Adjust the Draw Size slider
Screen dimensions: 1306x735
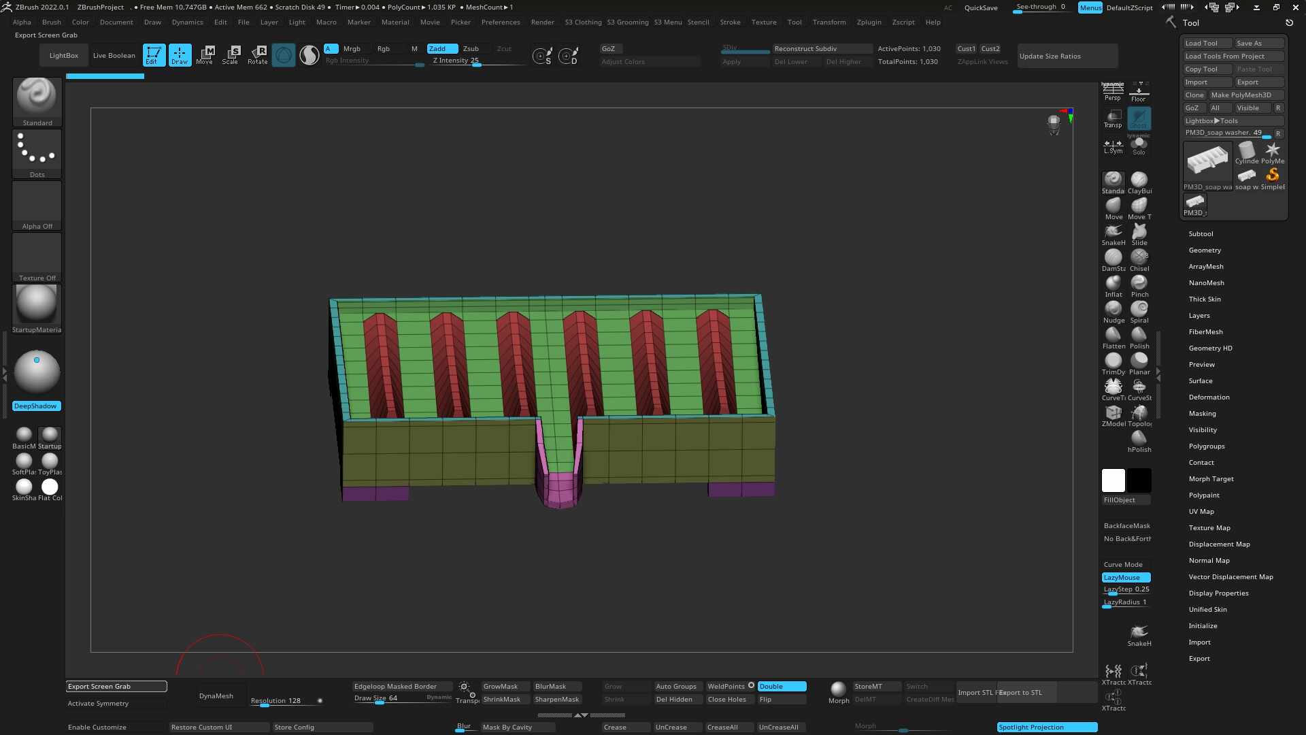click(x=402, y=698)
